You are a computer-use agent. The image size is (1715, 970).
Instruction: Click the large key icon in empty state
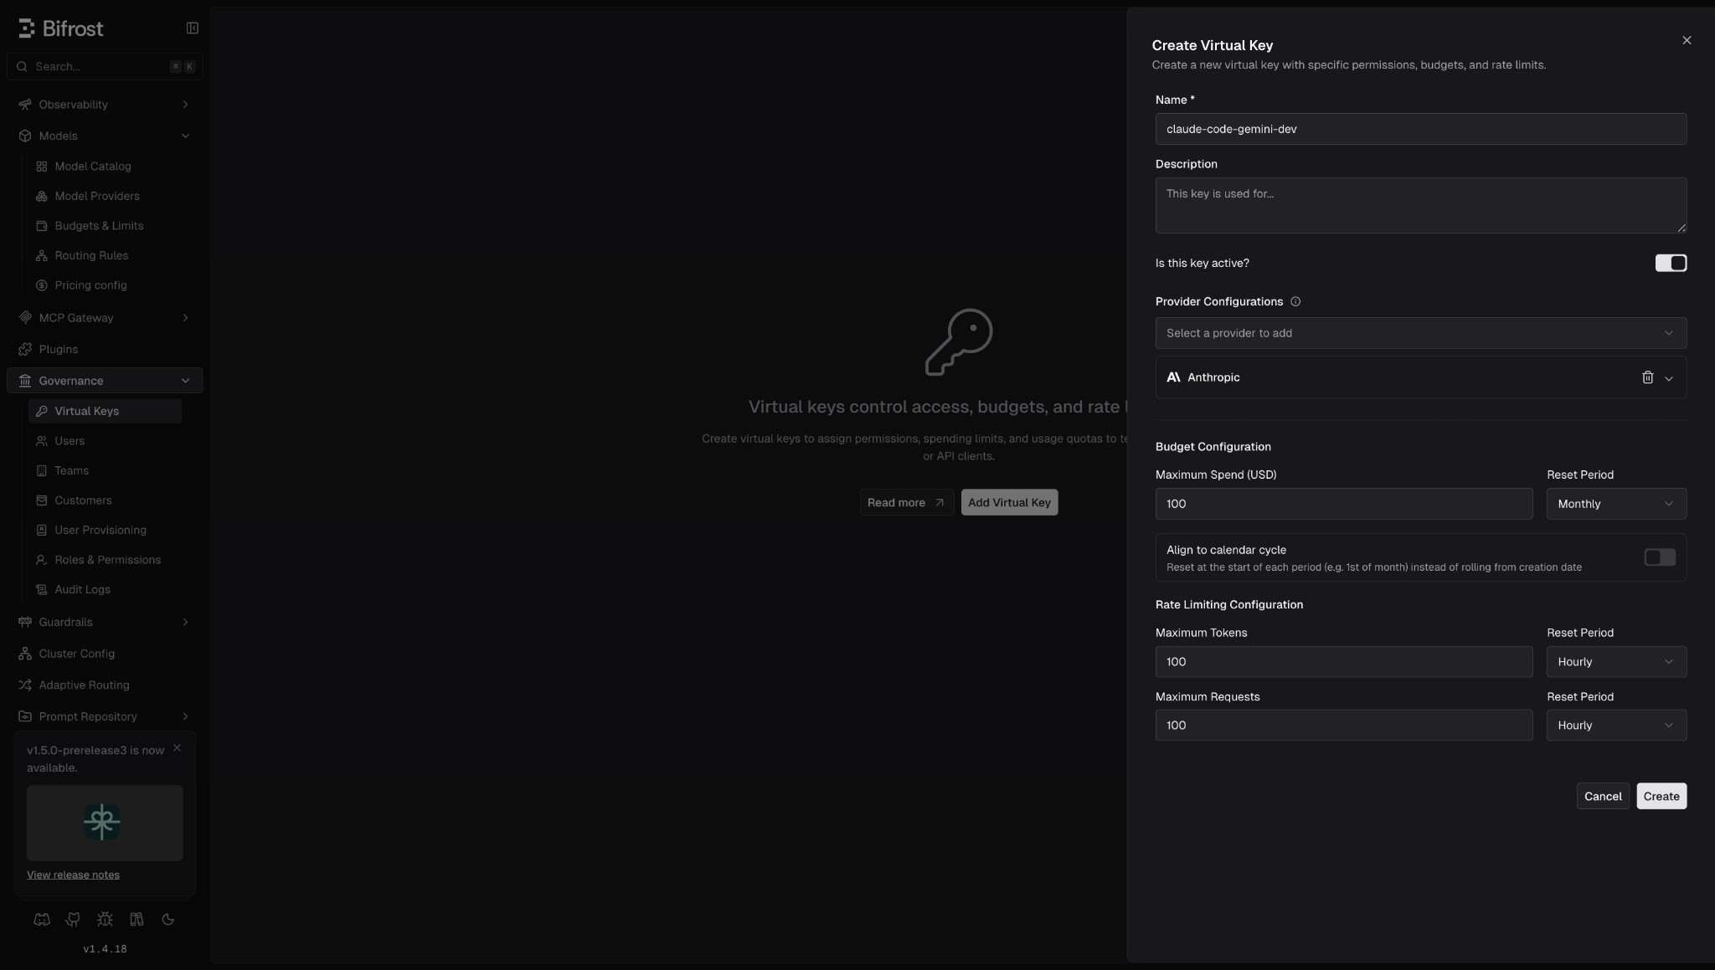(x=959, y=341)
